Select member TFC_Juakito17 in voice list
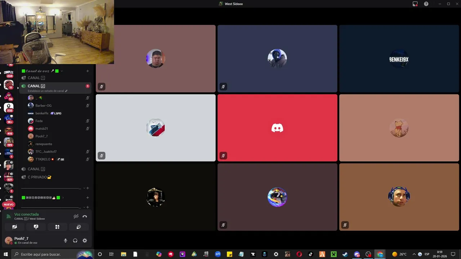 pyautogui.click(x=59, y=151)
